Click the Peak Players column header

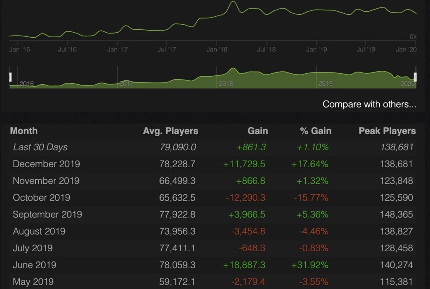[387, 131]
